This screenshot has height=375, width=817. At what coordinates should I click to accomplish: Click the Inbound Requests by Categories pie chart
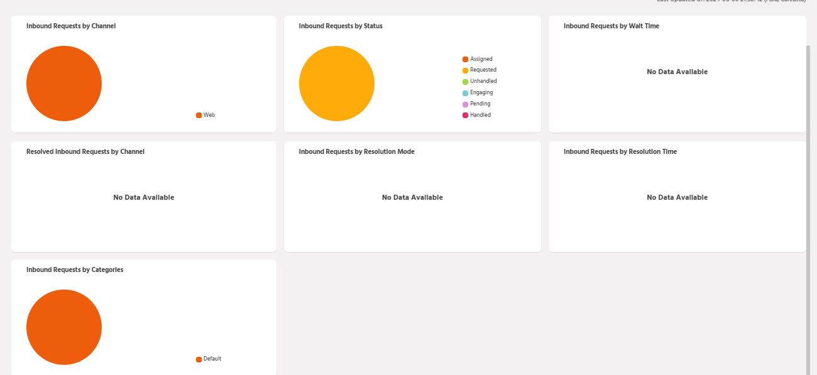(x=63, y=327)
